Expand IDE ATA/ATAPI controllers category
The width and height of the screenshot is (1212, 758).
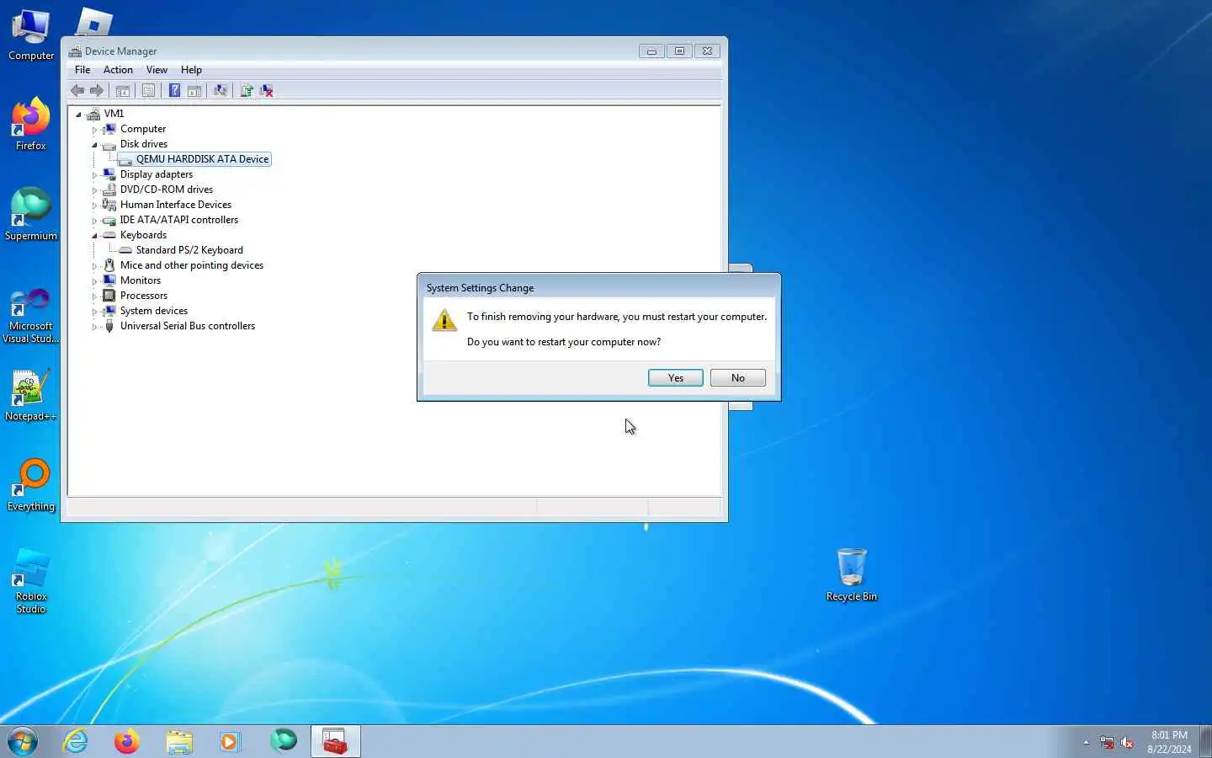tap(94, 221)
